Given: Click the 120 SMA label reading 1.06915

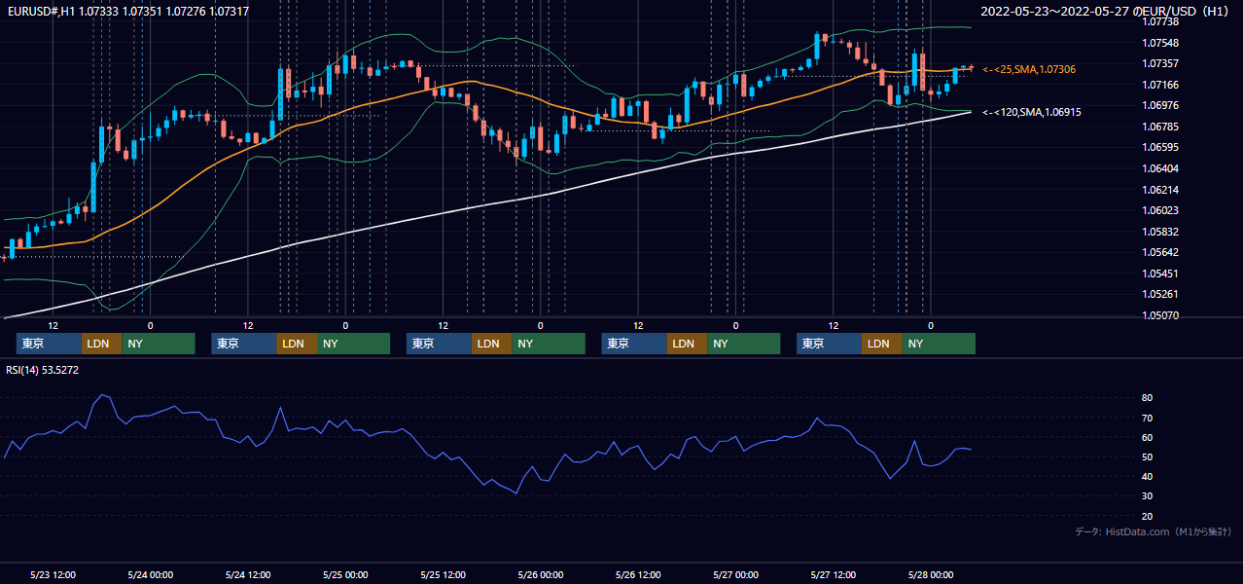Looking at the screenshot, I should (x=1032, y=112).
